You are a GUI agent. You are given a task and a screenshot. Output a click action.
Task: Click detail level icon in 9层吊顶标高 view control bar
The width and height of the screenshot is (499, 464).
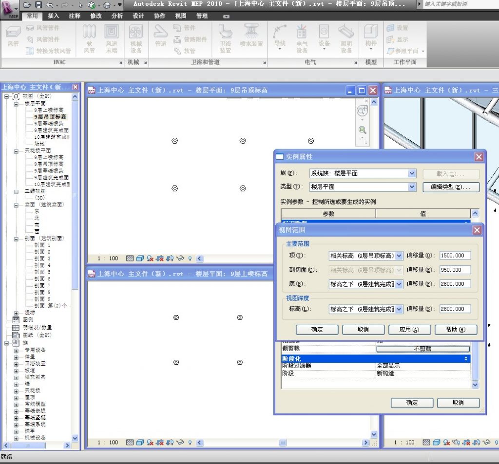point(130,258)
